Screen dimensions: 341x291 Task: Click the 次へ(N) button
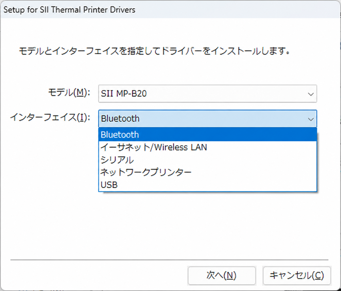click(222, 275)
